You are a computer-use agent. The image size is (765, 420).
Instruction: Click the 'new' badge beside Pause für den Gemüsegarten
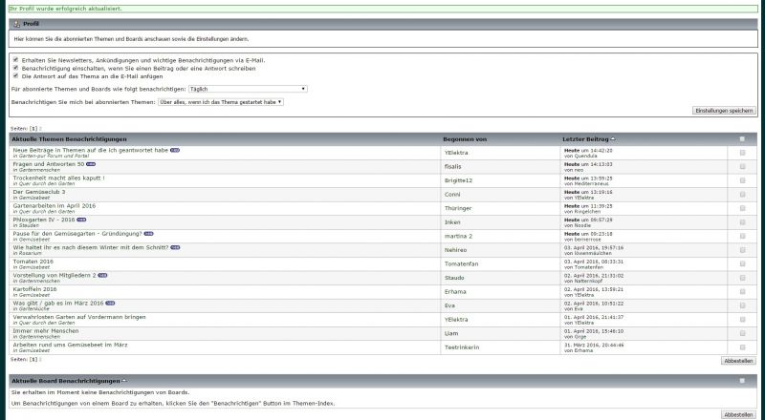click(148, 233)
